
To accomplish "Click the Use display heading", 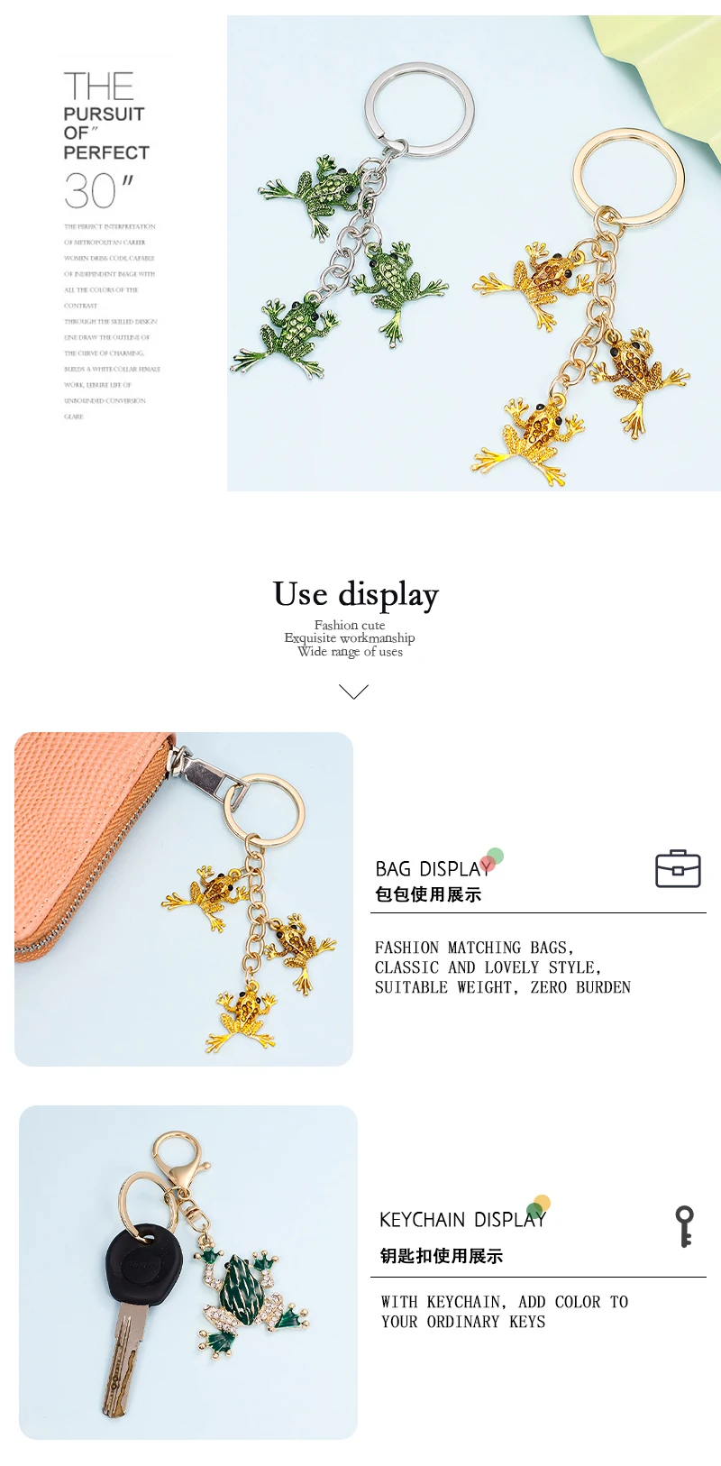I will pos(356,595).
